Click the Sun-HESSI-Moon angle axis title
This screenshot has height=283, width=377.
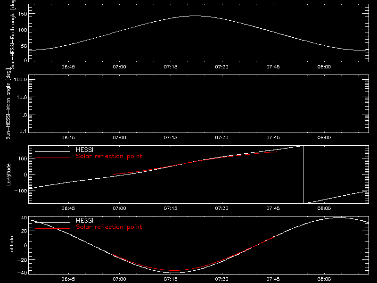(8, 104)
